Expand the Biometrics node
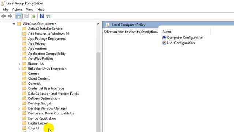Viewport: 234px width, 132px height. (19, 64)
